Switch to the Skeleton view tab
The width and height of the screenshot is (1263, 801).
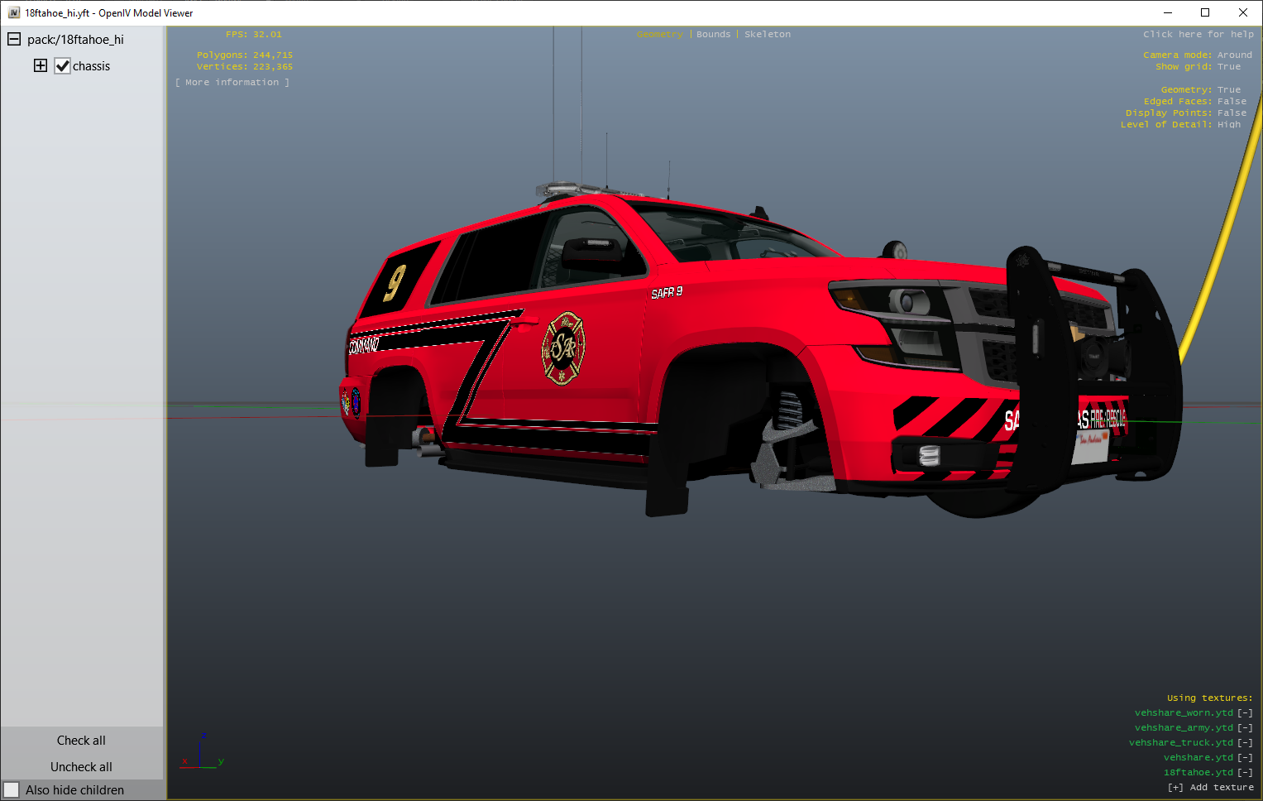[x=767, y=35]
